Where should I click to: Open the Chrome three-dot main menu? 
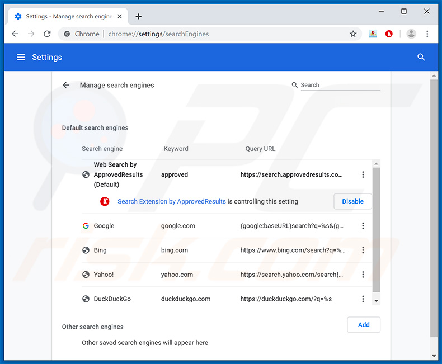(x=427, y=34)
